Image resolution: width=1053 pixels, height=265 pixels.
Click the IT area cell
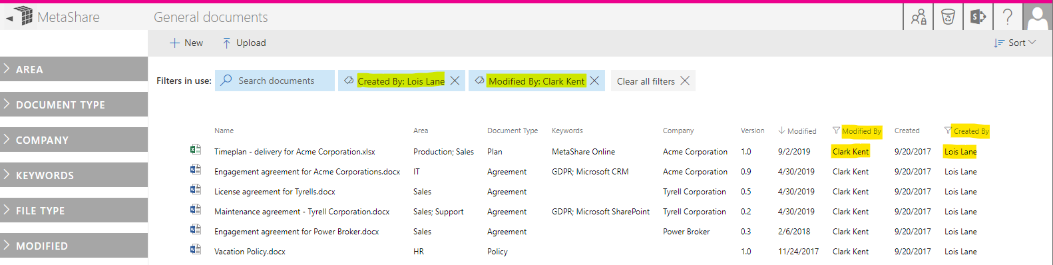click(x=417, y=172)
